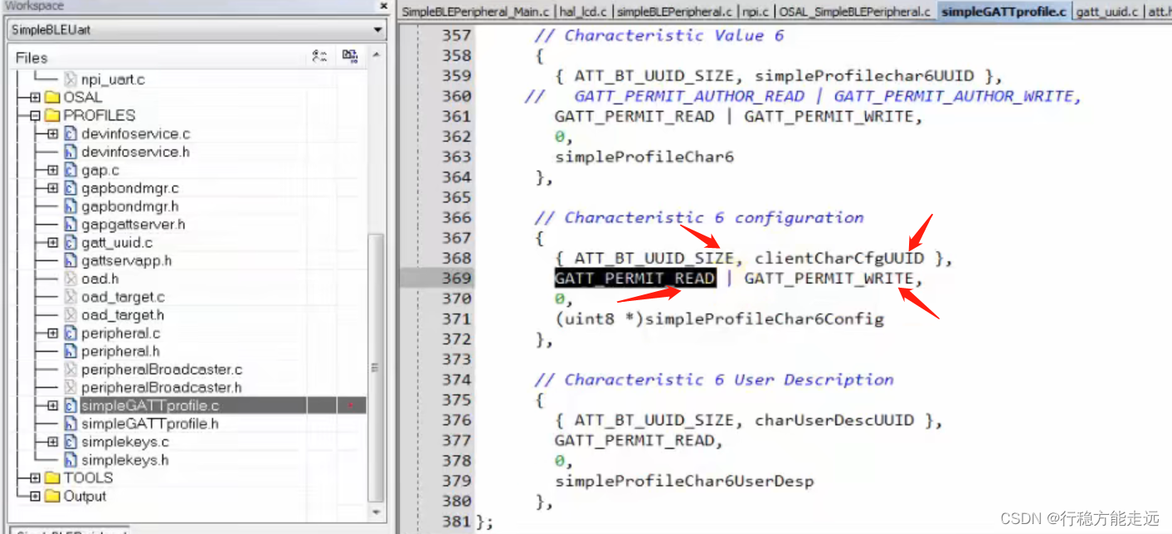Viewport: 1172px width, 534px height.
Task: Click the simplekeys.c file icon
Action: (x=71, y=442)
